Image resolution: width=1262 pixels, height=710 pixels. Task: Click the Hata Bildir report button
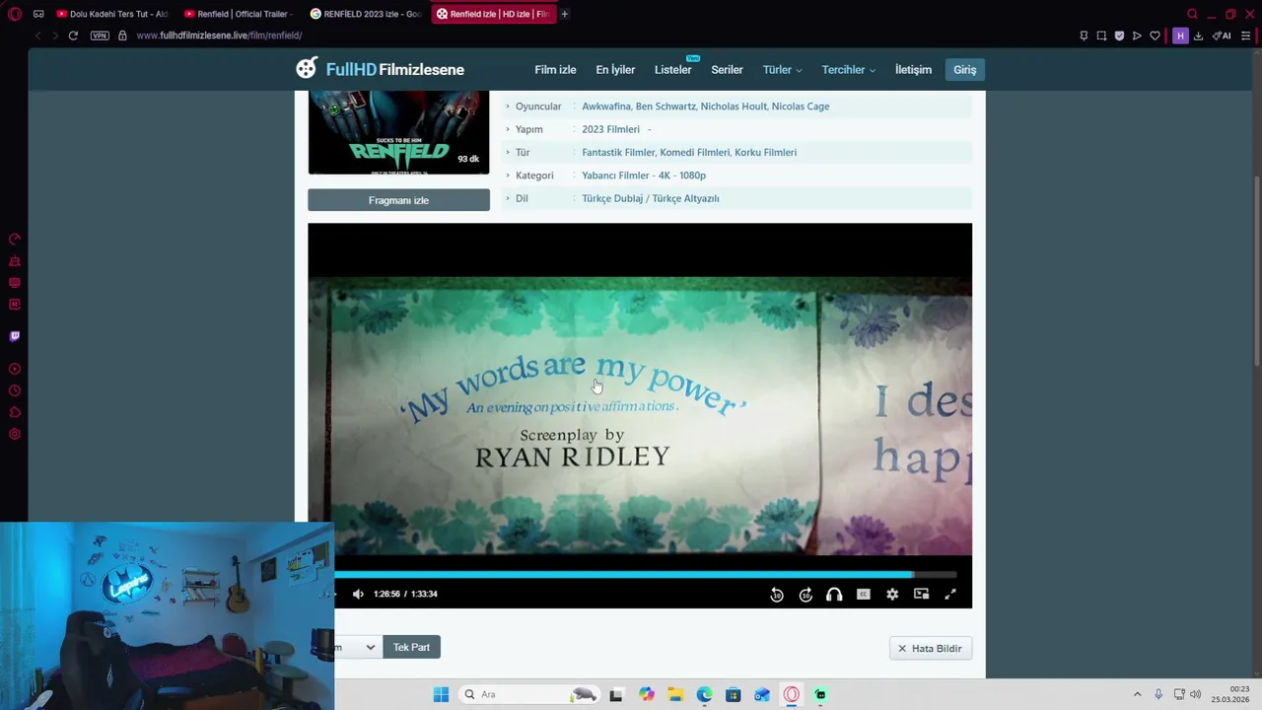[x=930, y=648]
